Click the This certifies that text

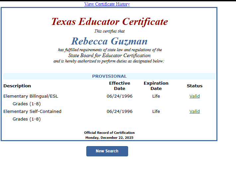pos(110,31)
